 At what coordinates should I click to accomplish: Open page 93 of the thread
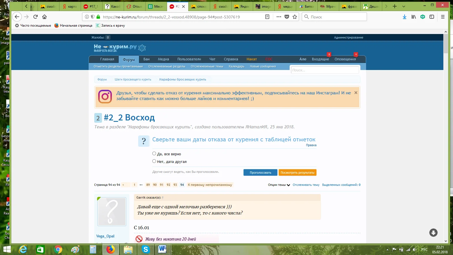tap(175, 185)
